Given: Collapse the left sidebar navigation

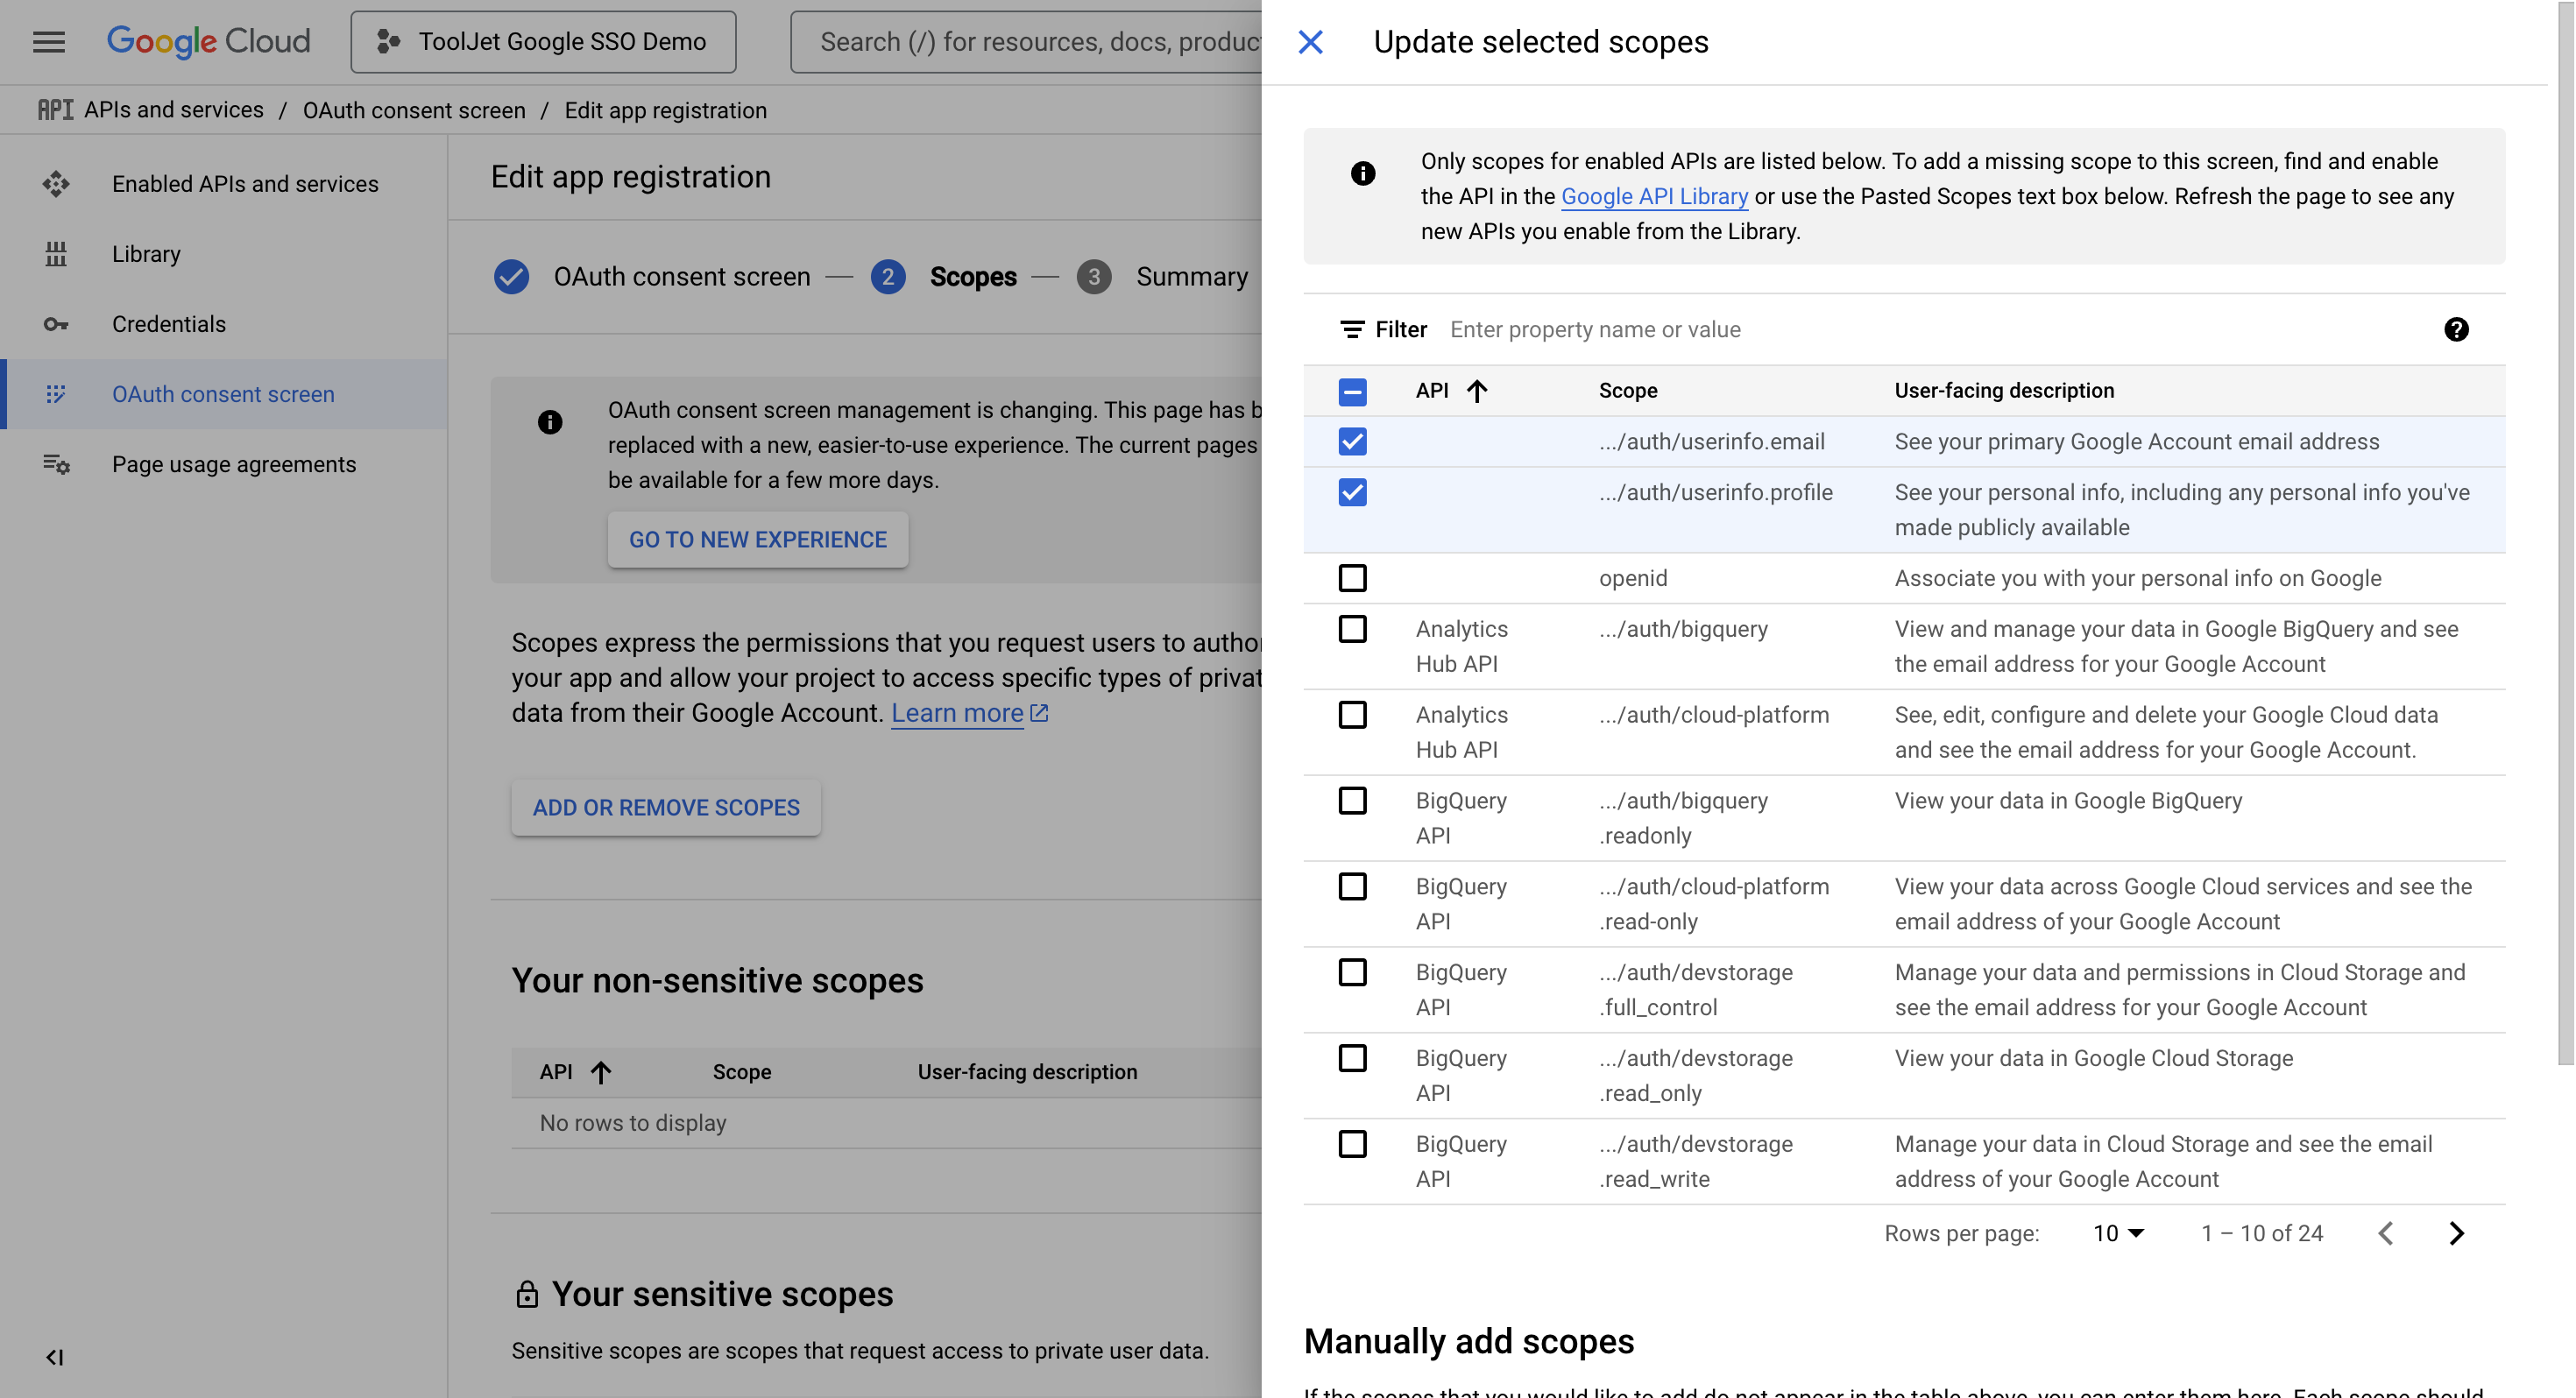Looking at the screenshot, I should [55, 1357].
